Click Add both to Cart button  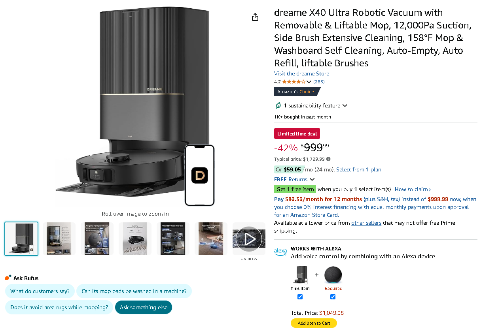click(x=314, y=323)
